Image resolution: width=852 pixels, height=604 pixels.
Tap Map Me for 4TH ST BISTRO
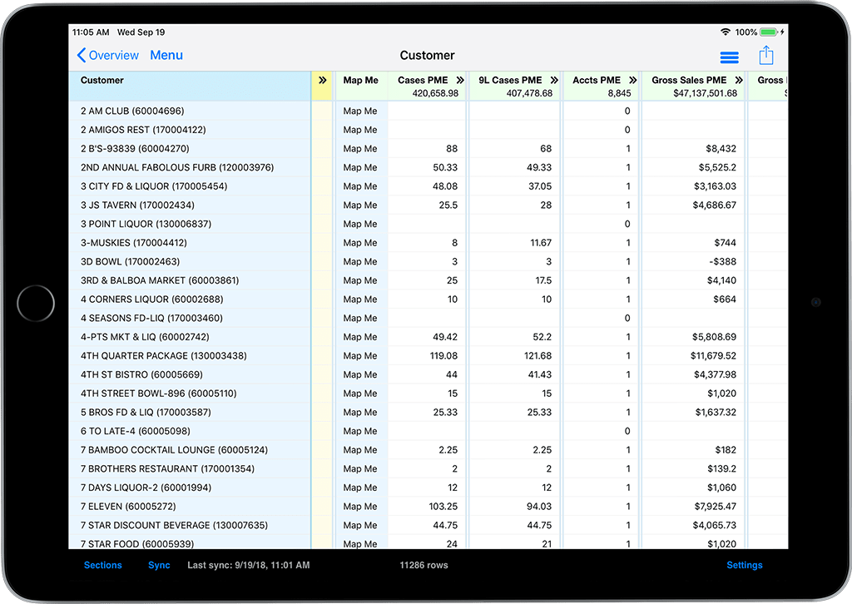(360, 374)
